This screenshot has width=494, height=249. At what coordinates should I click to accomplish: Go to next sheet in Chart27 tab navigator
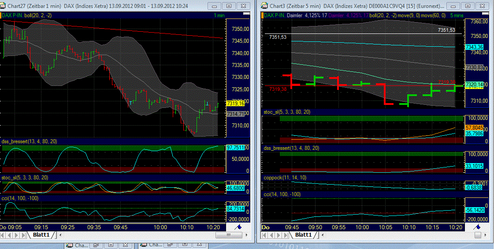pos(16,235)
